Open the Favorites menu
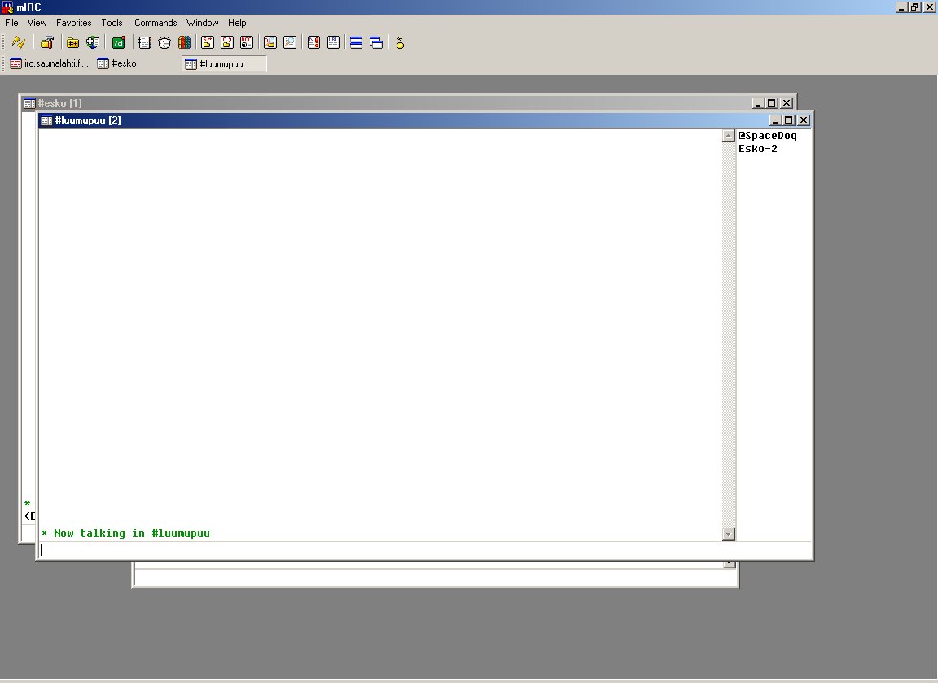The height and width of the screenshot is (683, 938). (x=73, y=23)
